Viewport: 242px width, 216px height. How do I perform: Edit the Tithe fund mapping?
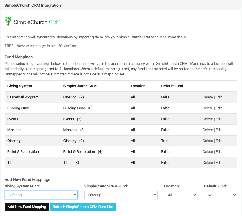(x=219, y=163)
